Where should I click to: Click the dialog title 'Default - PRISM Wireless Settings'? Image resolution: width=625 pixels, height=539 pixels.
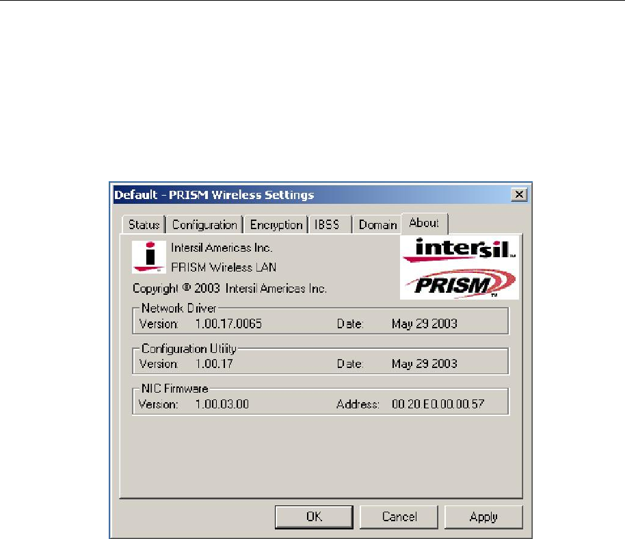click(x=214, y=194)
